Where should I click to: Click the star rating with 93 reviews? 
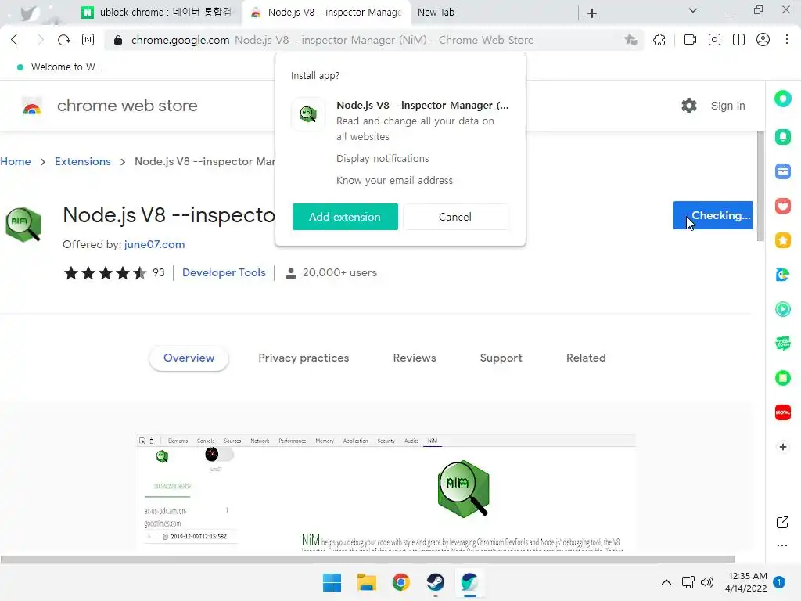coord(114,273)
